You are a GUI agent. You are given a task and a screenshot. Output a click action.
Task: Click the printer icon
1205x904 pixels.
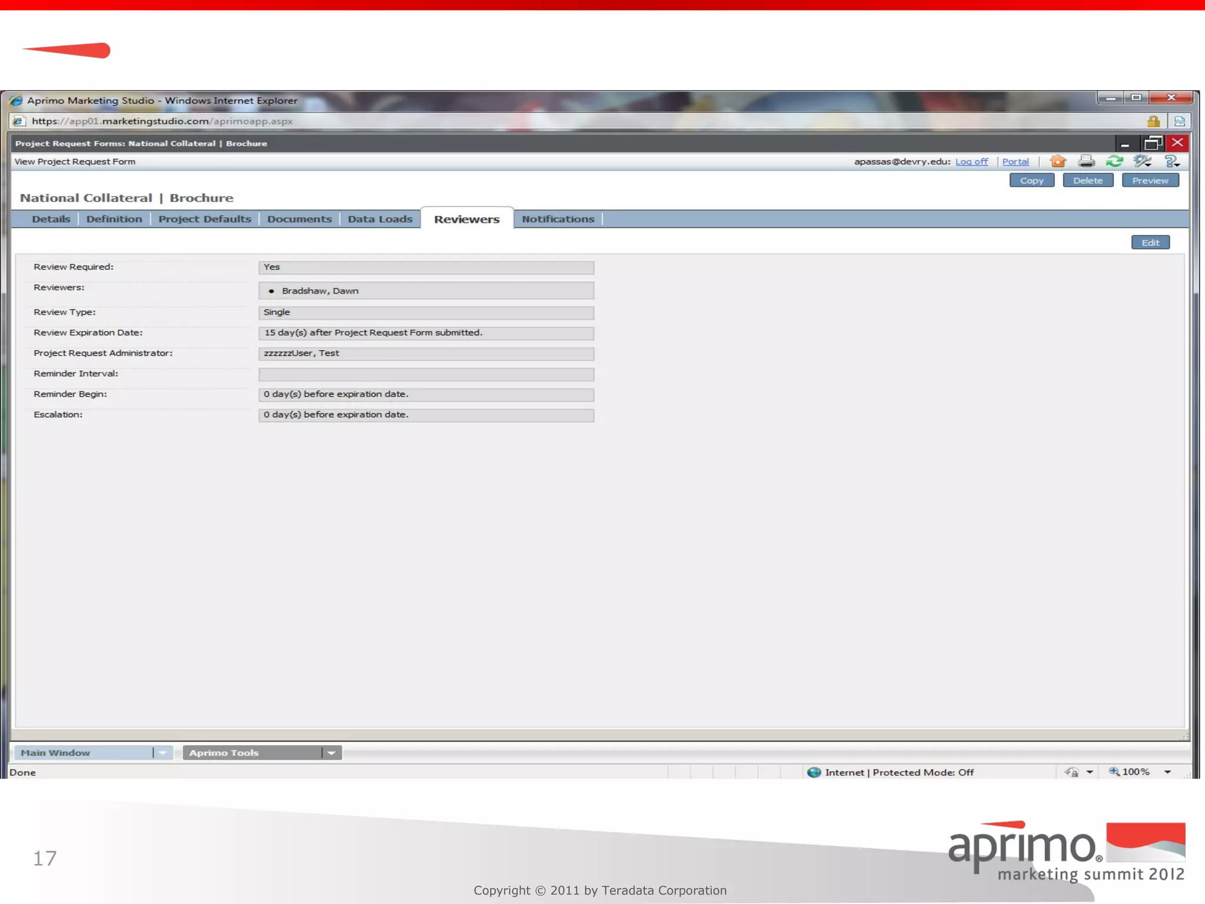point(1086,161)
